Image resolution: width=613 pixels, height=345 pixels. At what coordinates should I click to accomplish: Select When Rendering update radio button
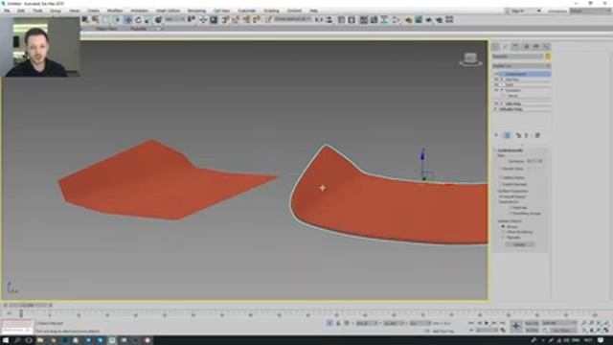coord(504,232)
